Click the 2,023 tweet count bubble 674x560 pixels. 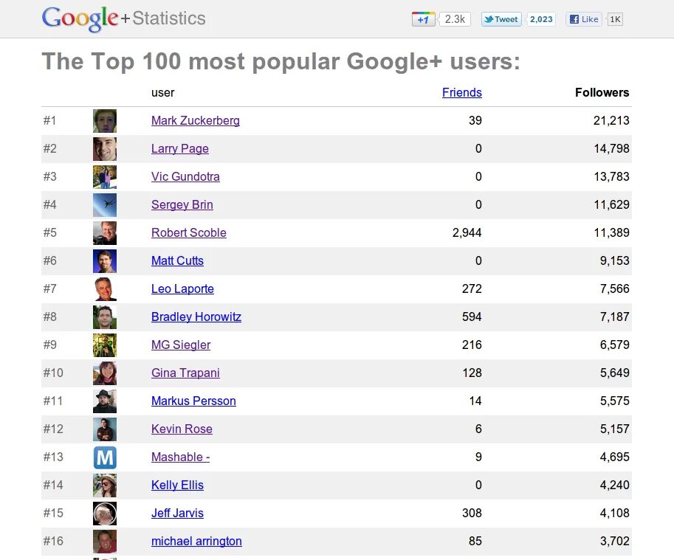(541, 19)
